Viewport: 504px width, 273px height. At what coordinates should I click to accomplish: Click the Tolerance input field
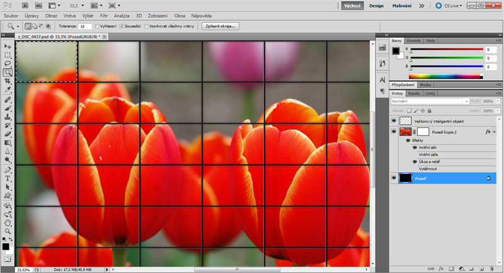84,26
